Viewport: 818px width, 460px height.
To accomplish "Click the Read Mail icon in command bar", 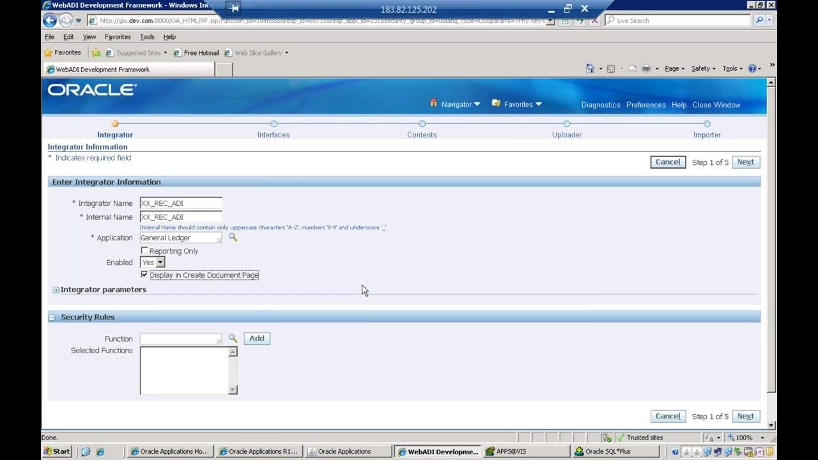I will [x=632, y=68].
